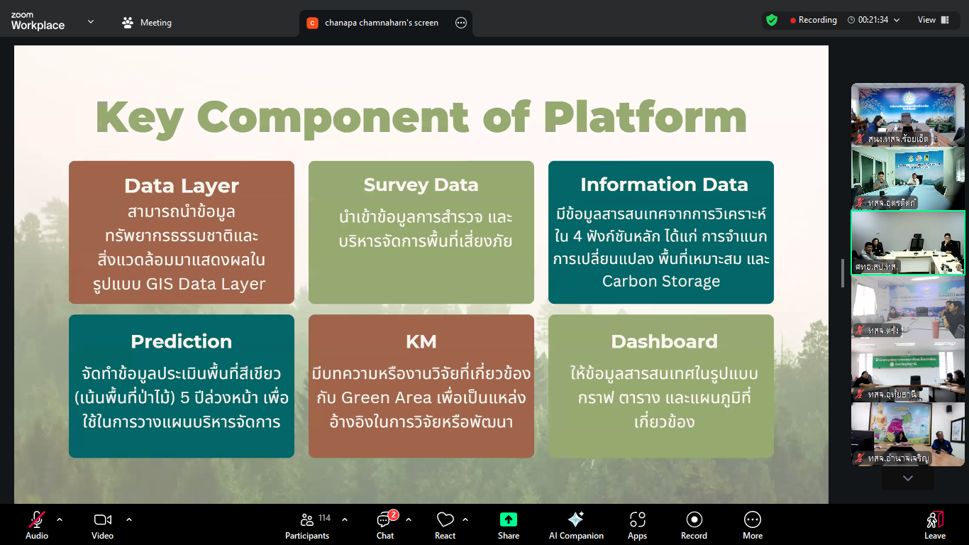Click the More options ellipsis icon
Viewport: 969px width, 545px height.
(x=752, y=519)
